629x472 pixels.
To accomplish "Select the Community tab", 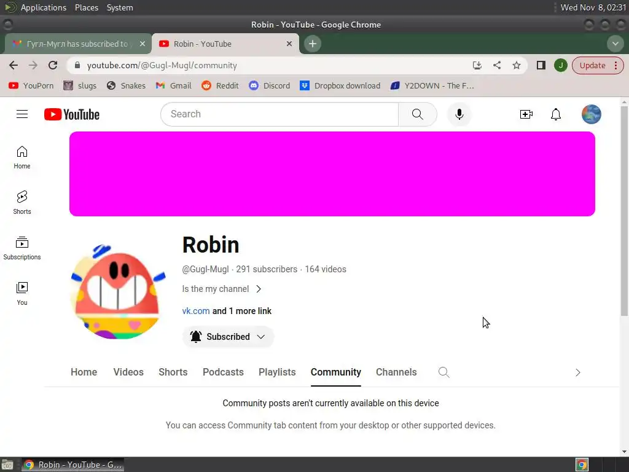I will pyautogui.click(x=336, y=372).
